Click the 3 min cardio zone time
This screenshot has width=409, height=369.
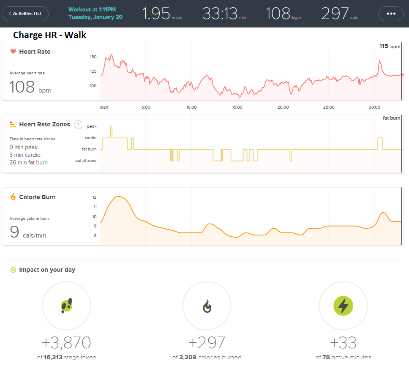pyautogui.click(x=25, y=155)
